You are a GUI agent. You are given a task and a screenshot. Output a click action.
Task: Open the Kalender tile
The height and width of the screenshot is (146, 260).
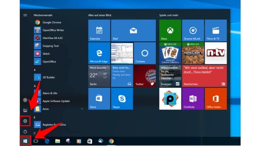99,31
